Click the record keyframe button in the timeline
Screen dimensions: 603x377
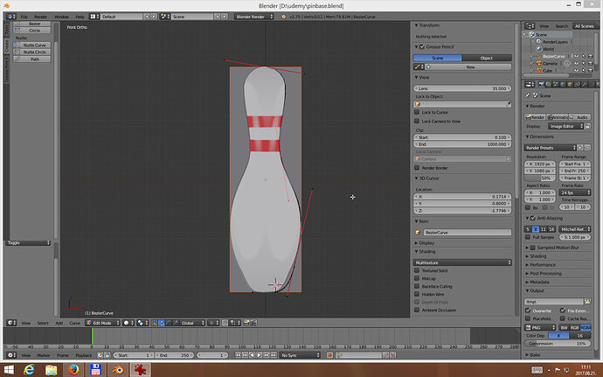click(x=329, y=355)
